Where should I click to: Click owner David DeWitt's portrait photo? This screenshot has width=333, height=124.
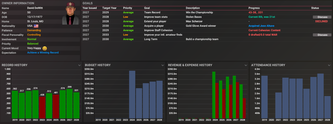tap(70, 13)
